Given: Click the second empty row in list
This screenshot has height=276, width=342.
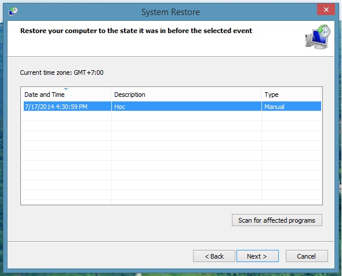Looking at the screenshot, I should (x=172, y=126).
